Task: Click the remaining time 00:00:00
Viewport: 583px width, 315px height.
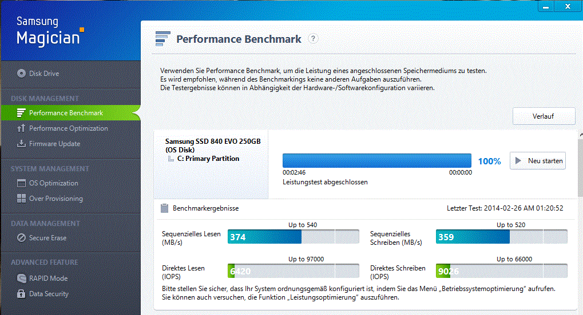Action: [461, 172]
